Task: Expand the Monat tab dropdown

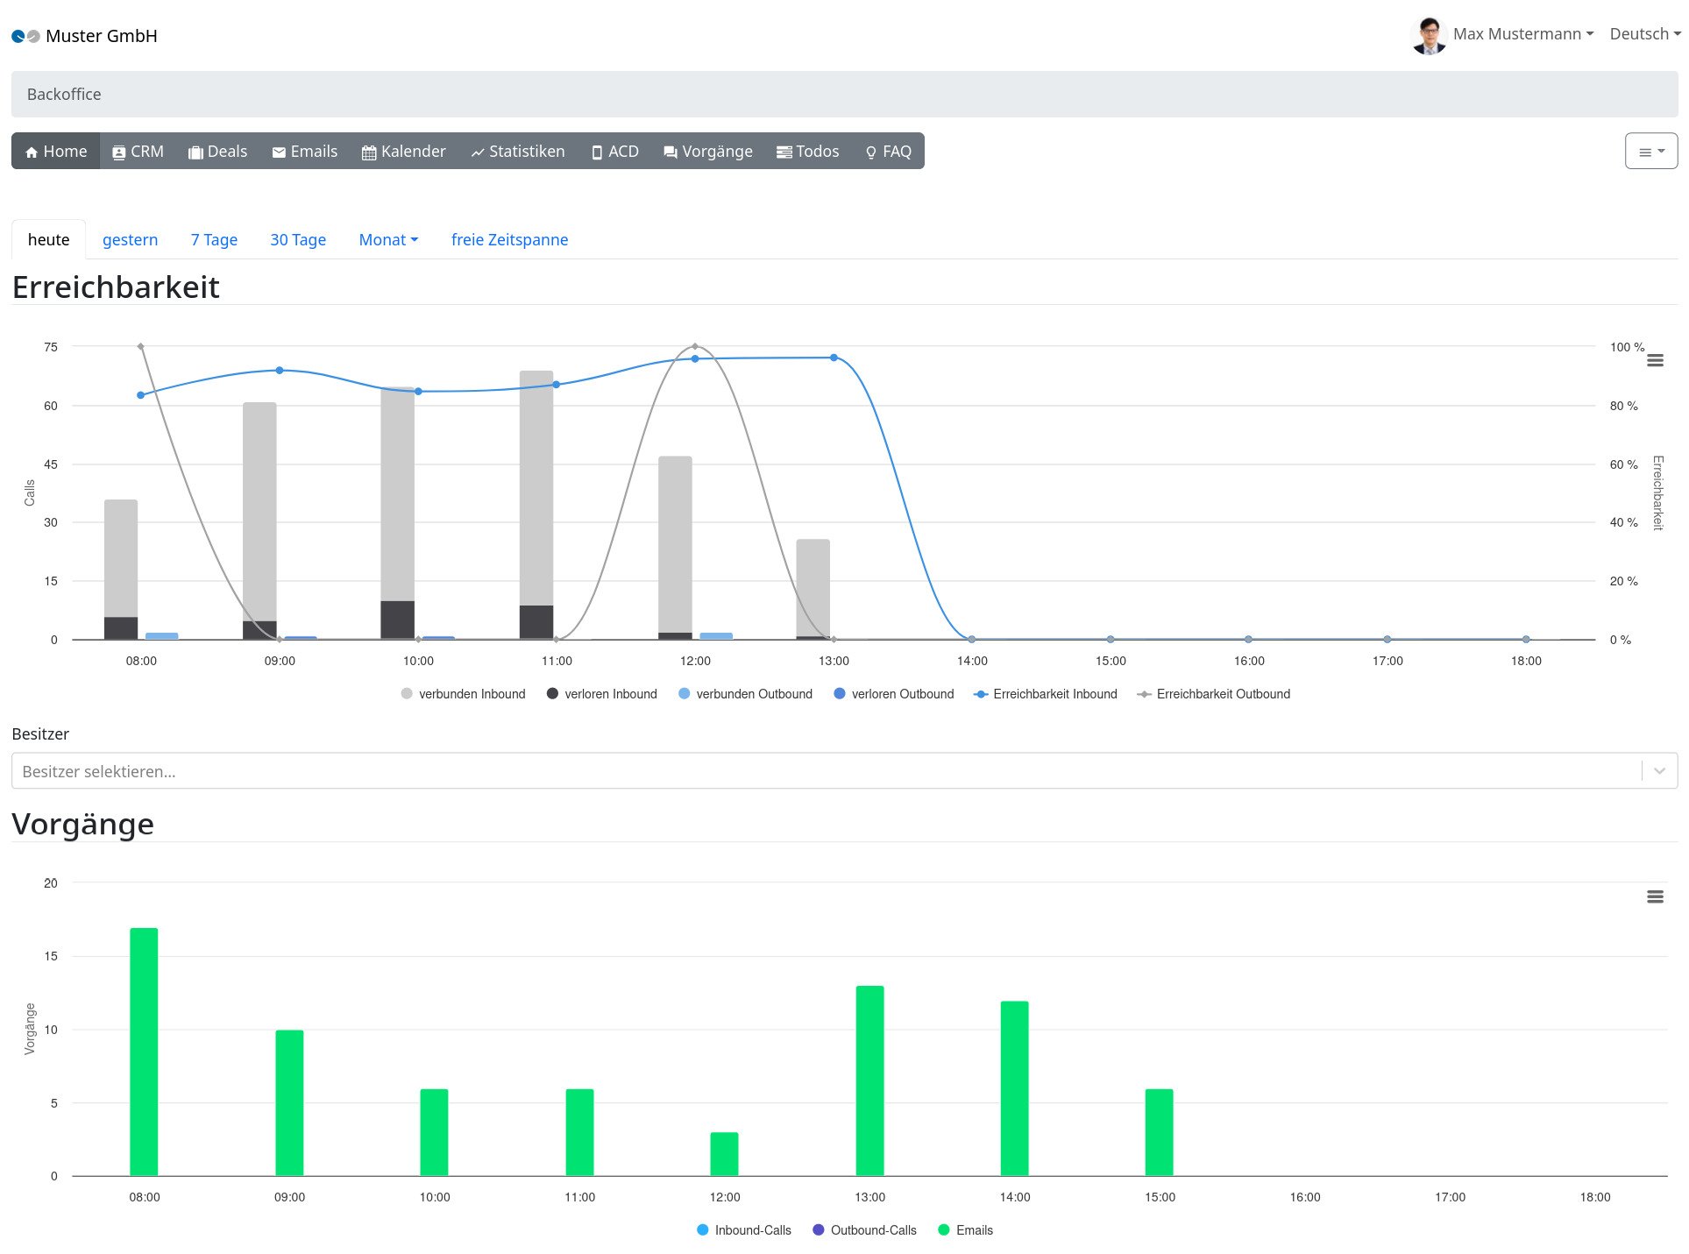Action: pos(388,240)
